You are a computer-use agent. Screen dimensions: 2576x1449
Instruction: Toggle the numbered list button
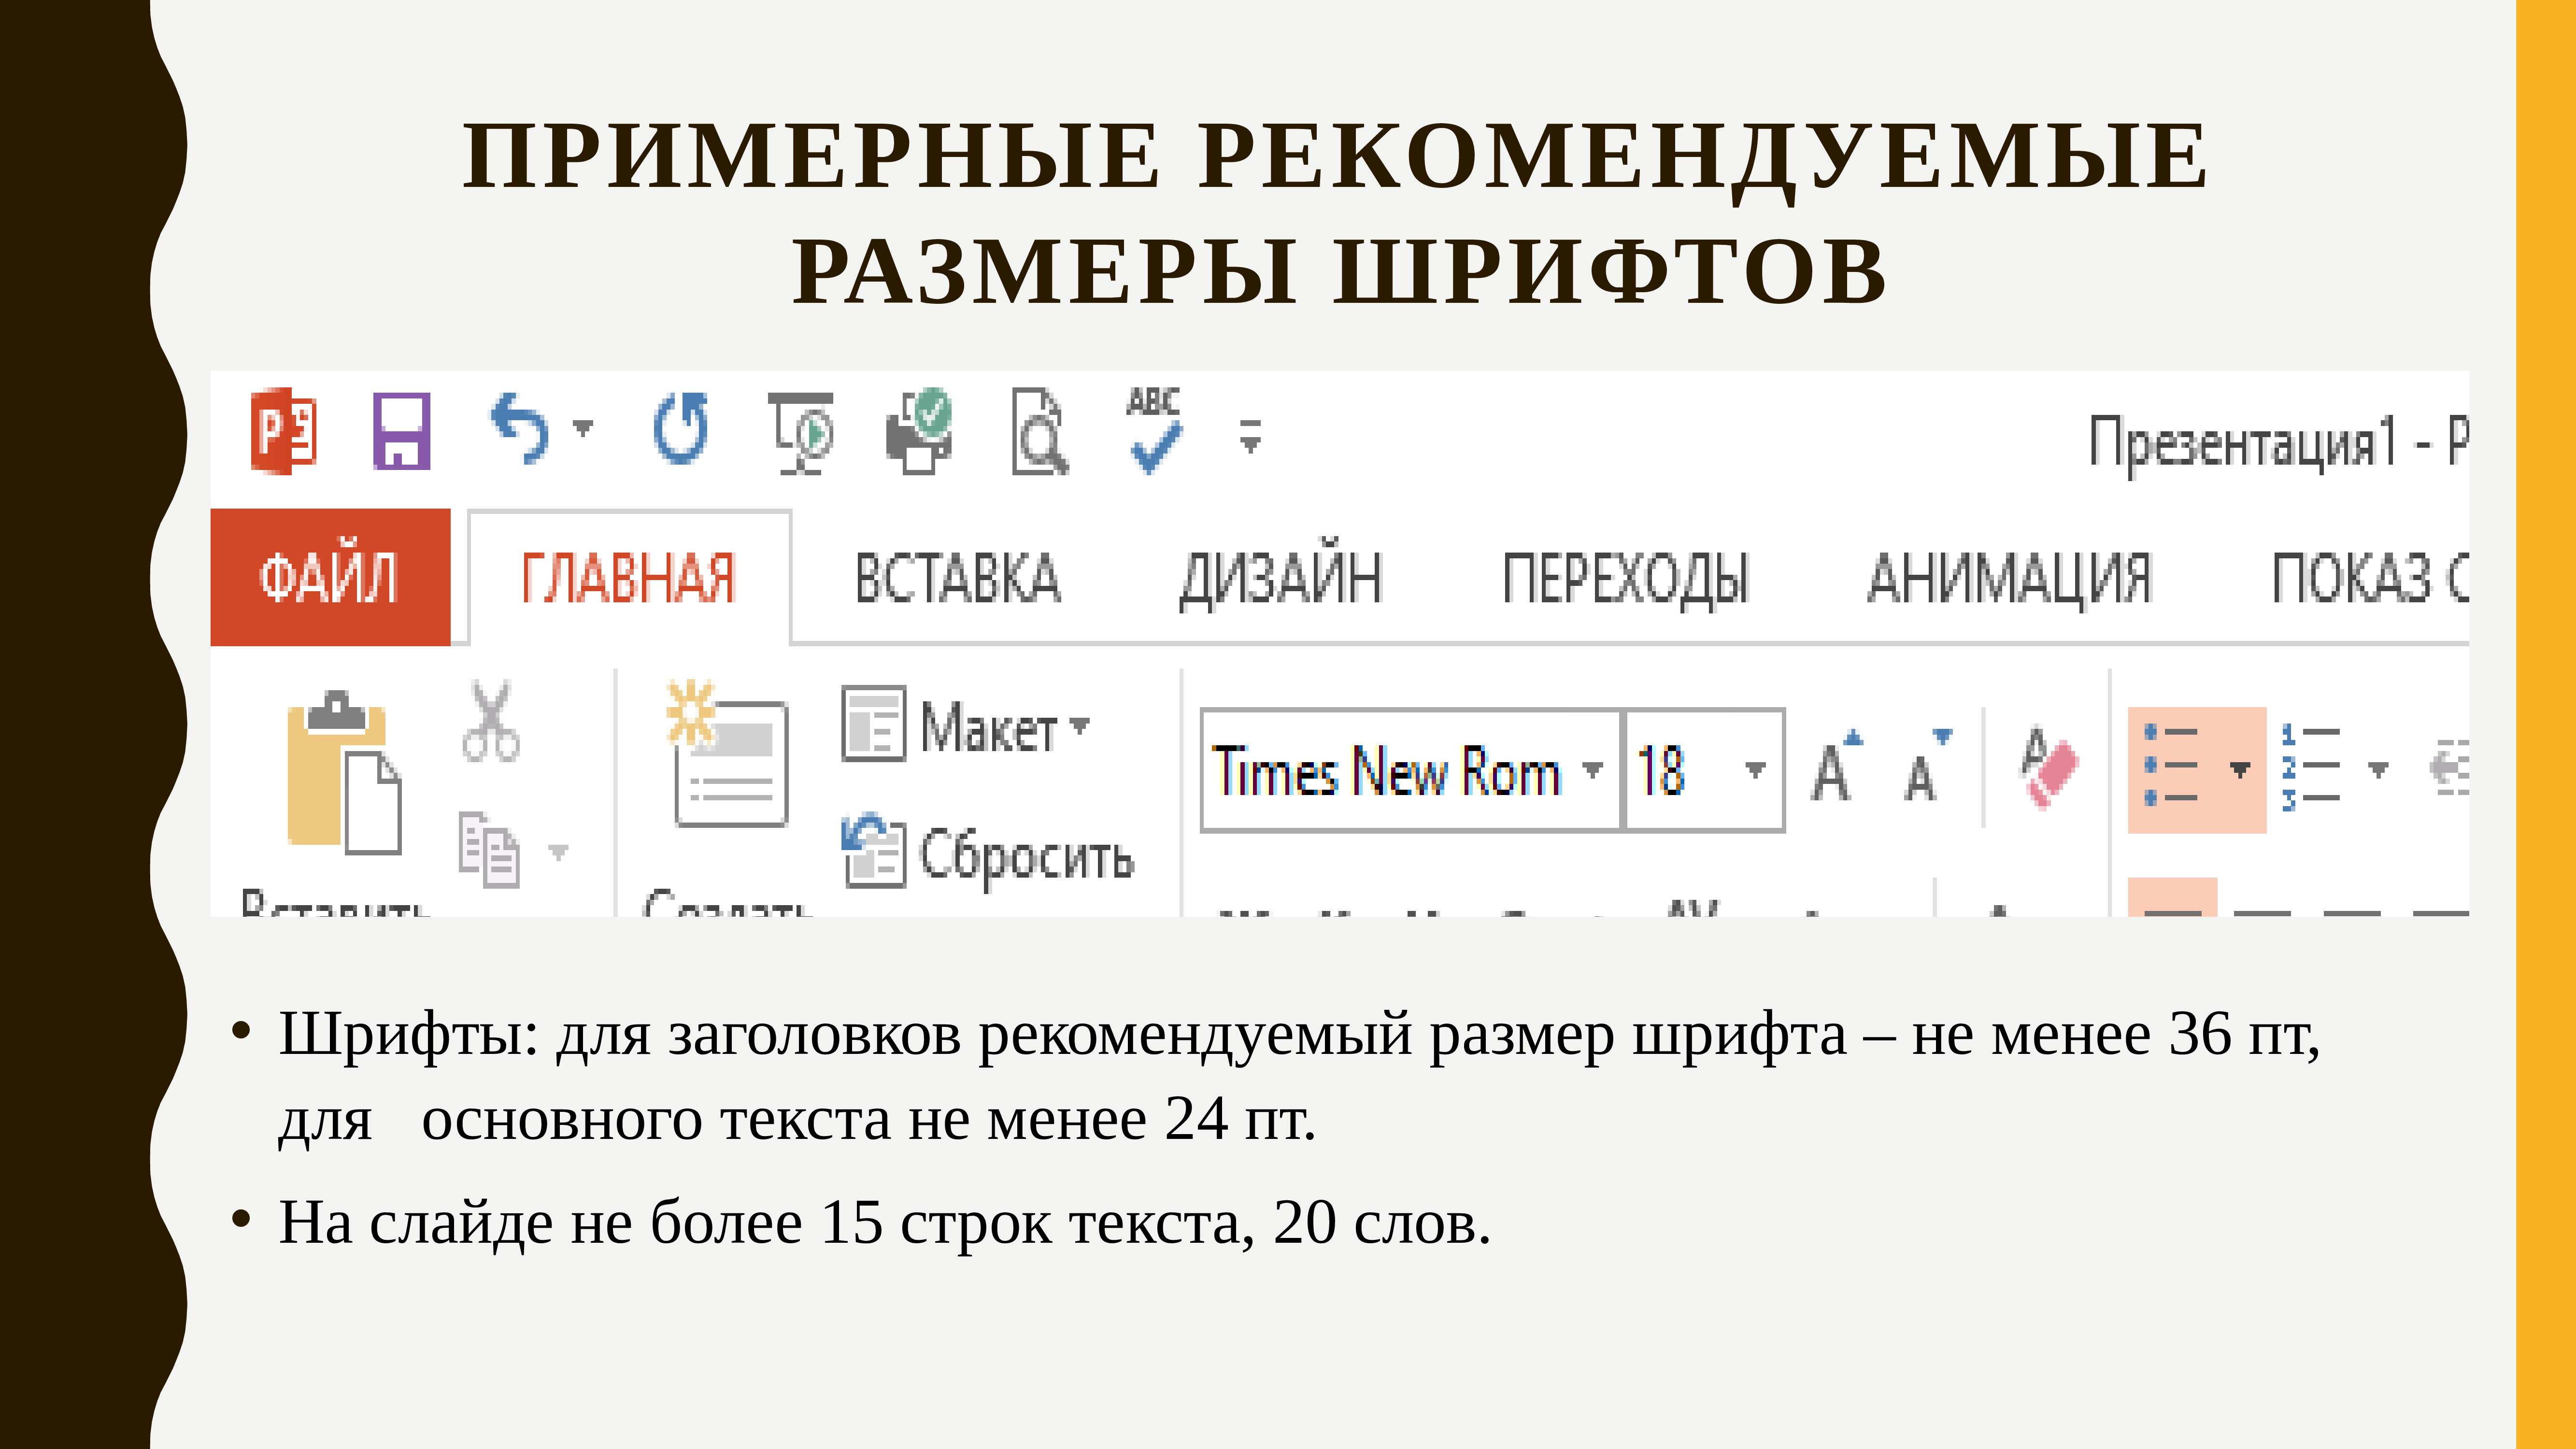[2311, 768]
